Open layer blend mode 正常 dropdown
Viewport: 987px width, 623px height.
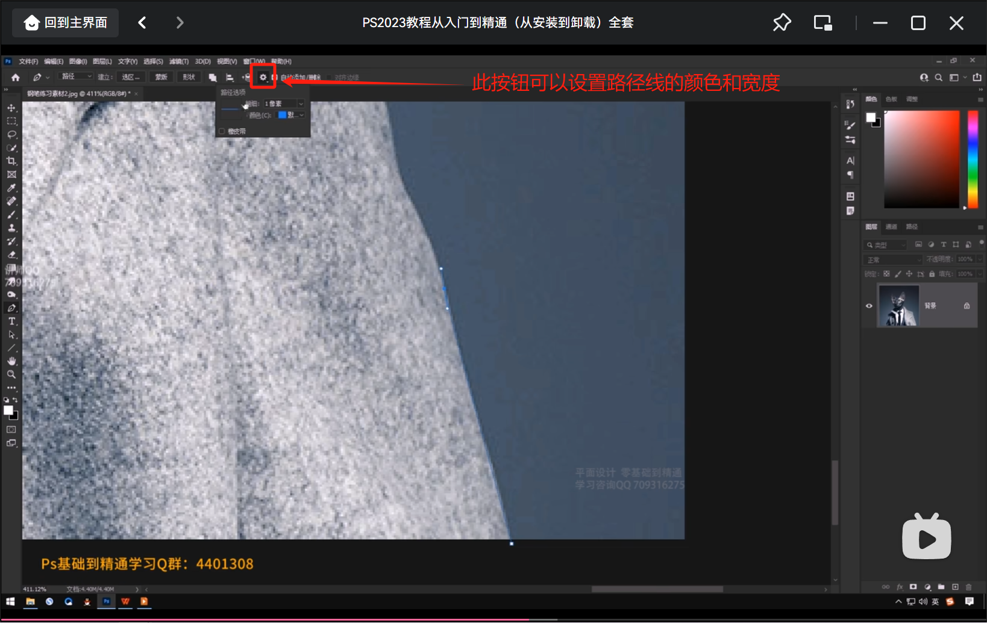click(x=893, y=259)
